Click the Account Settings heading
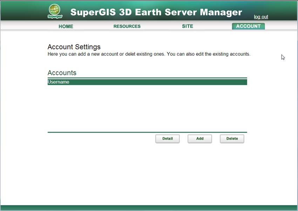The image size is (298, 211). (x=74, y=47)
